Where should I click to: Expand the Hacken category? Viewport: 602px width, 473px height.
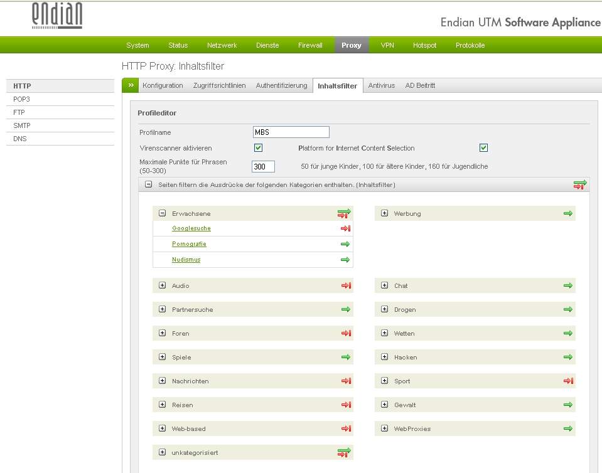(x=384, y=357)
